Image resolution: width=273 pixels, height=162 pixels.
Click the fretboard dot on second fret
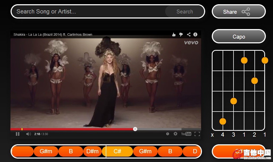pos(254,81)
